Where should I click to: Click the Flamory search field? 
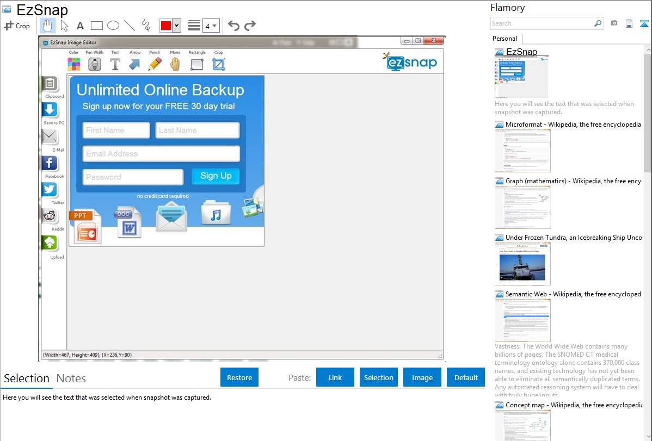(x=542, y=23)
